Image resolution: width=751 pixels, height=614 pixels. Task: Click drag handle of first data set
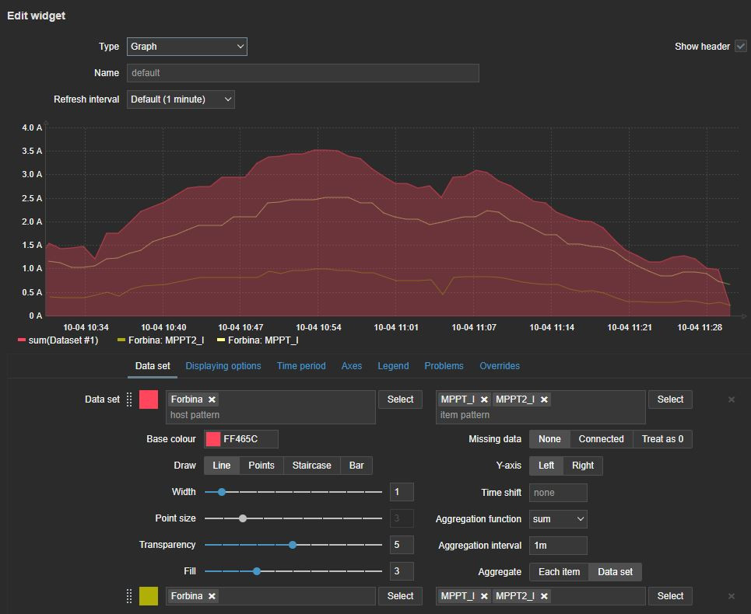point(129,399)
